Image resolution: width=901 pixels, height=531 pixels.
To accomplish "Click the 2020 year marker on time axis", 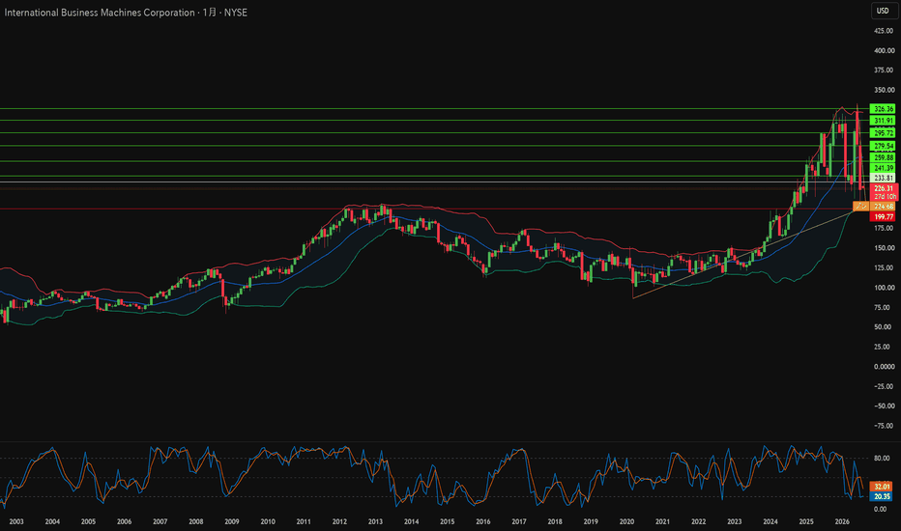I will tap(626, 521).
